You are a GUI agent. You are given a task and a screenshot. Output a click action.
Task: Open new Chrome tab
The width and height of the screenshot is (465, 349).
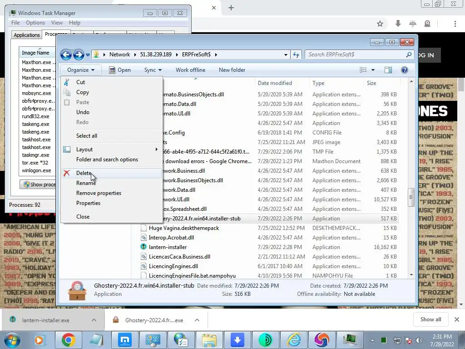pyautogui.click(x=231, y=8)
